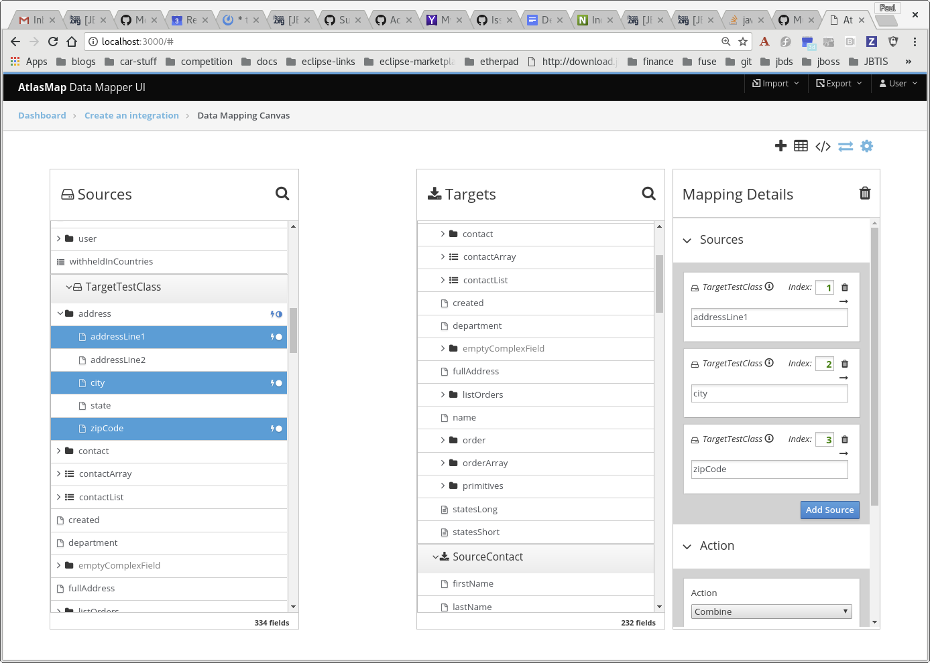This screenshot has height=663, width=930.
Task: Click the Add Source button
Action: coord(829,510)
